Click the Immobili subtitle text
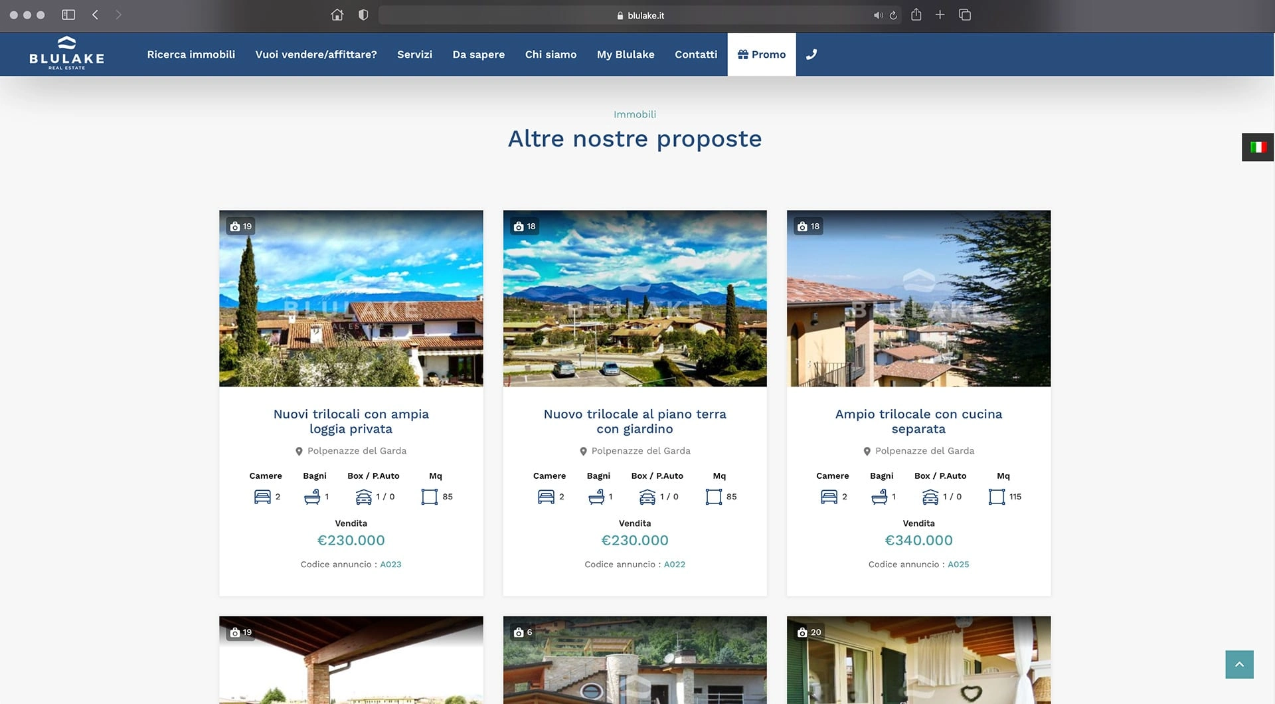1275x704 pixels. point(635,114)
